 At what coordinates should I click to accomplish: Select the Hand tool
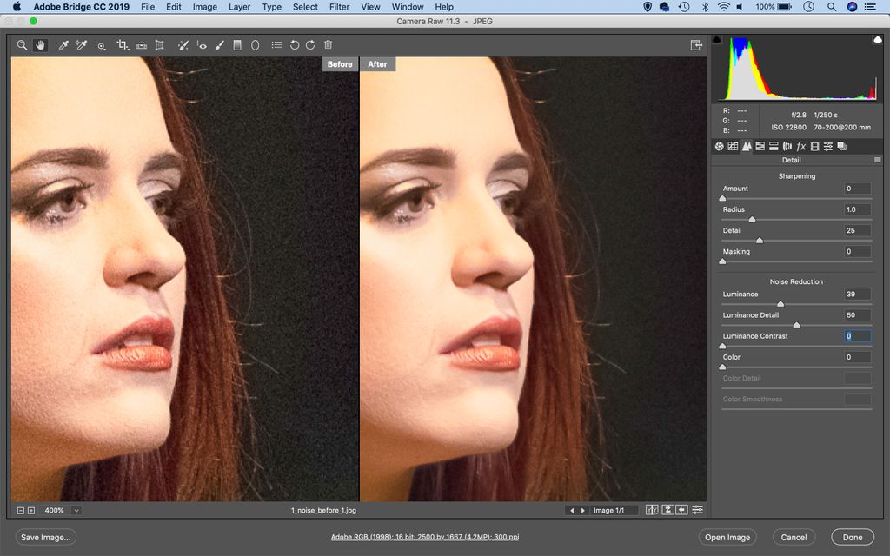[x=40, y=45]
